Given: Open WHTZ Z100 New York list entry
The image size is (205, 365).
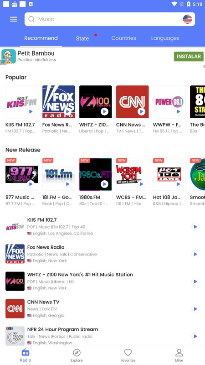Looking at the screenshot, I should pyautogui.click(x=102, y=282).
